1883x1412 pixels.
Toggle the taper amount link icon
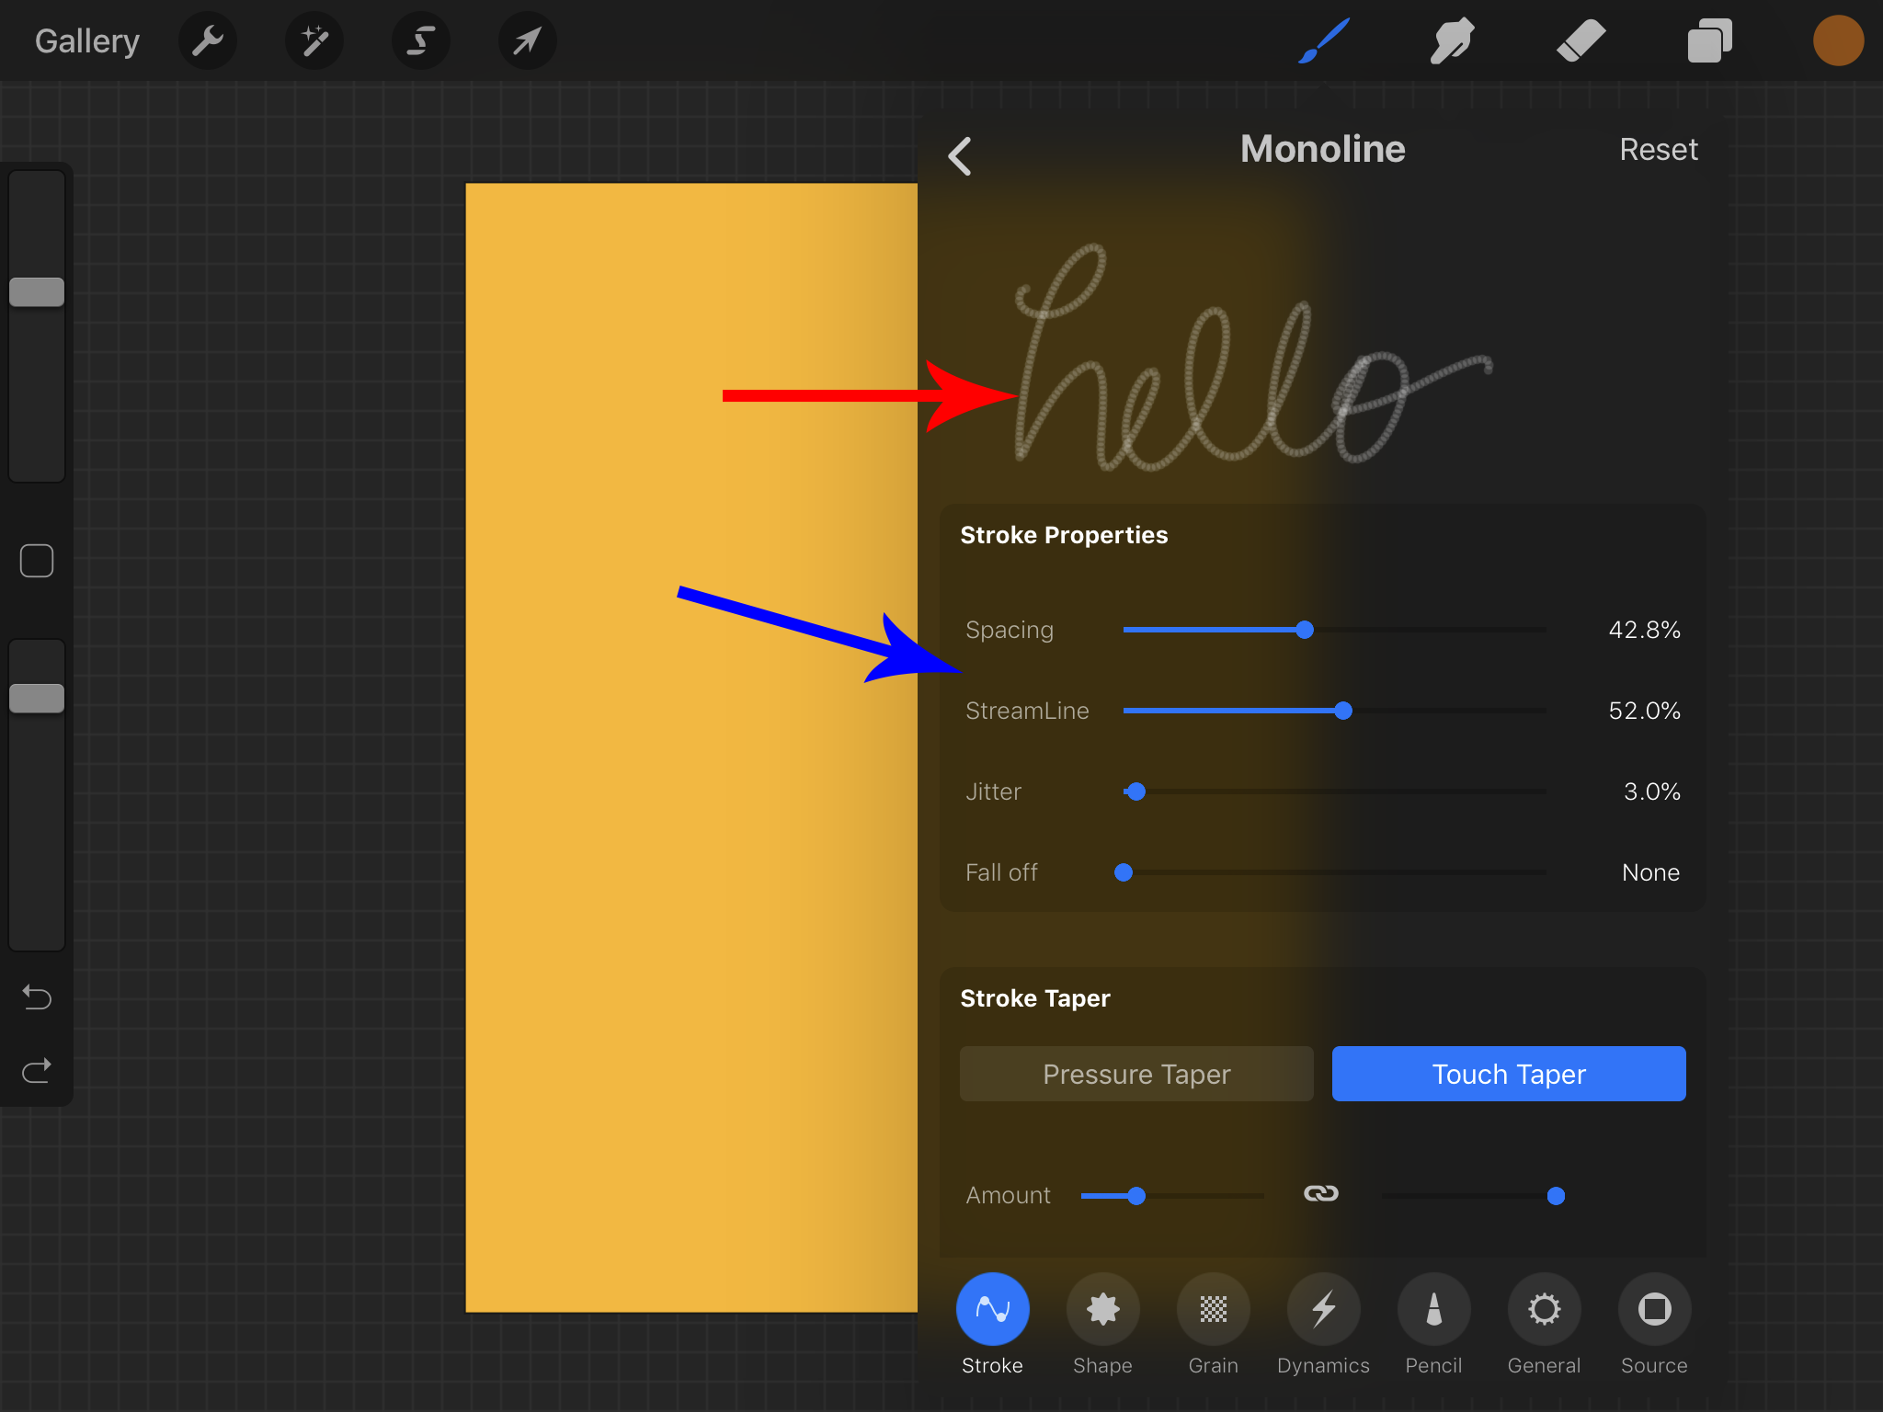coord(1321,1194)
